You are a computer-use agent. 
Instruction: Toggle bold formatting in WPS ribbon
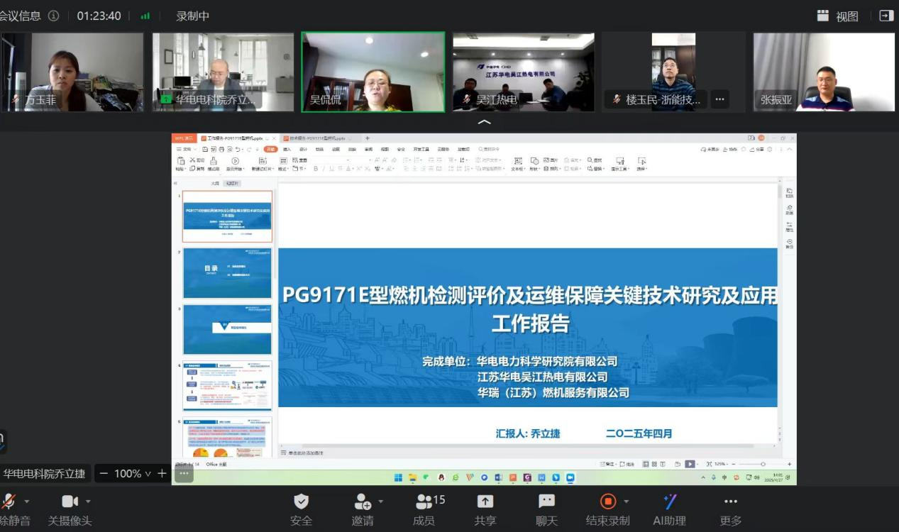(316, 169)
